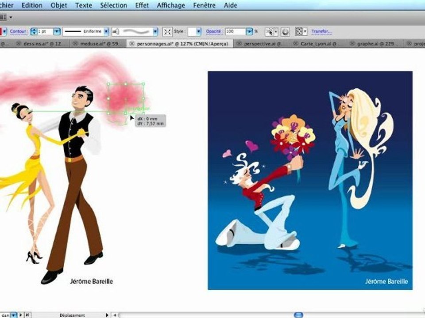Open the Texte menu

(84, 5)
